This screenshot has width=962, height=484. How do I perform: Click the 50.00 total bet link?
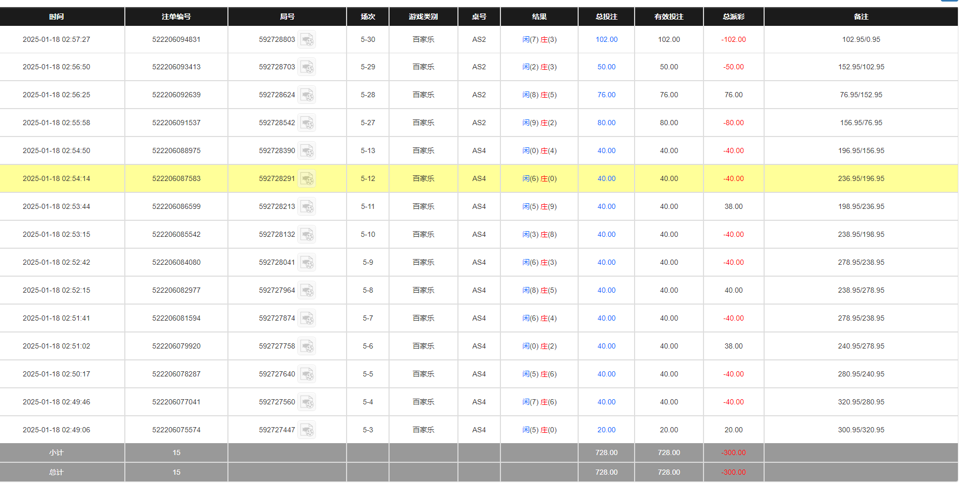[606, 67]
